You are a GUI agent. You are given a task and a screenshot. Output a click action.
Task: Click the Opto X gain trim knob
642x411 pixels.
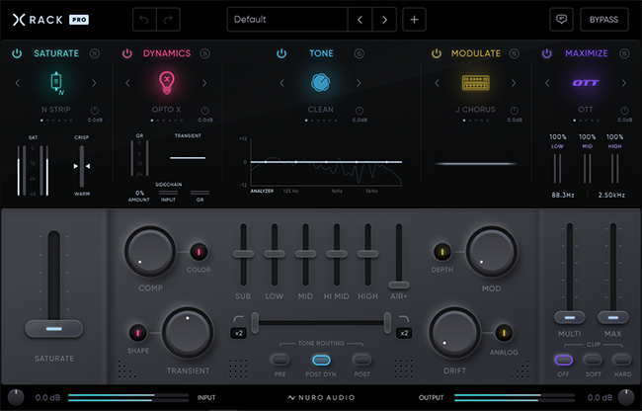[x=204, y=111]
